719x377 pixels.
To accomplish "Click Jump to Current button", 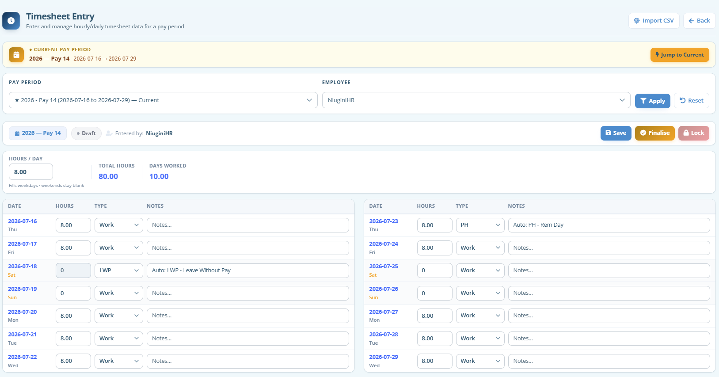I will (680, 55).
